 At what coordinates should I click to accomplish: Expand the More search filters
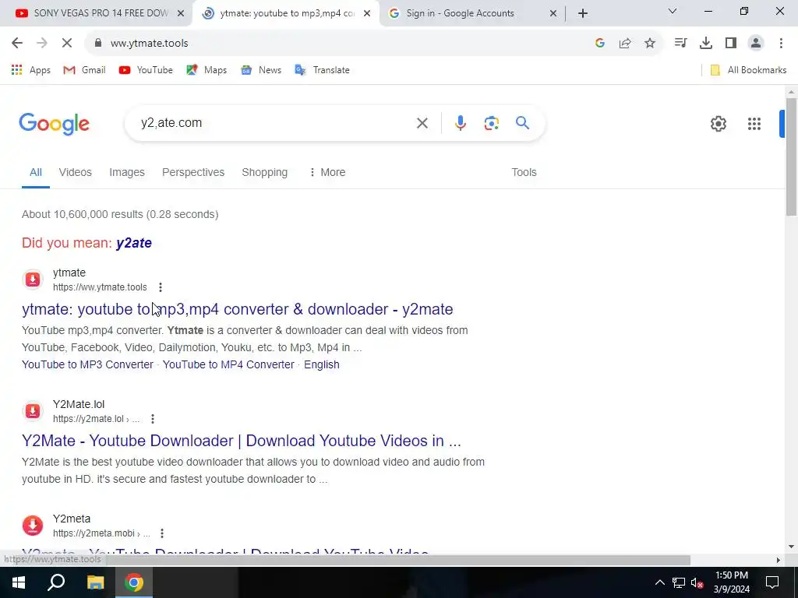coord(327,172)
